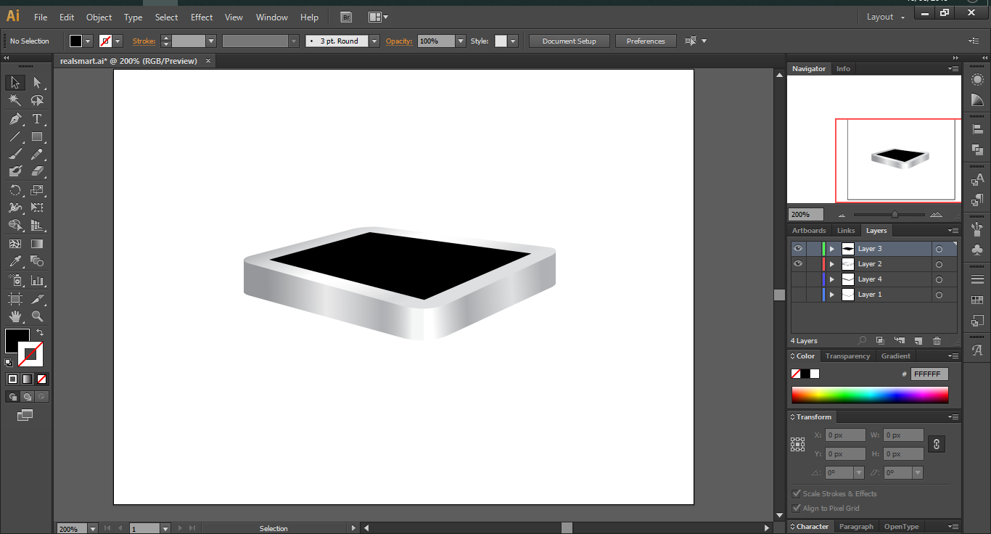Image resolution: width=991 pixels, height=534 pixels.
Task: Open the zoom level dropdown in the status bar
Action: (x=93, y=529)
